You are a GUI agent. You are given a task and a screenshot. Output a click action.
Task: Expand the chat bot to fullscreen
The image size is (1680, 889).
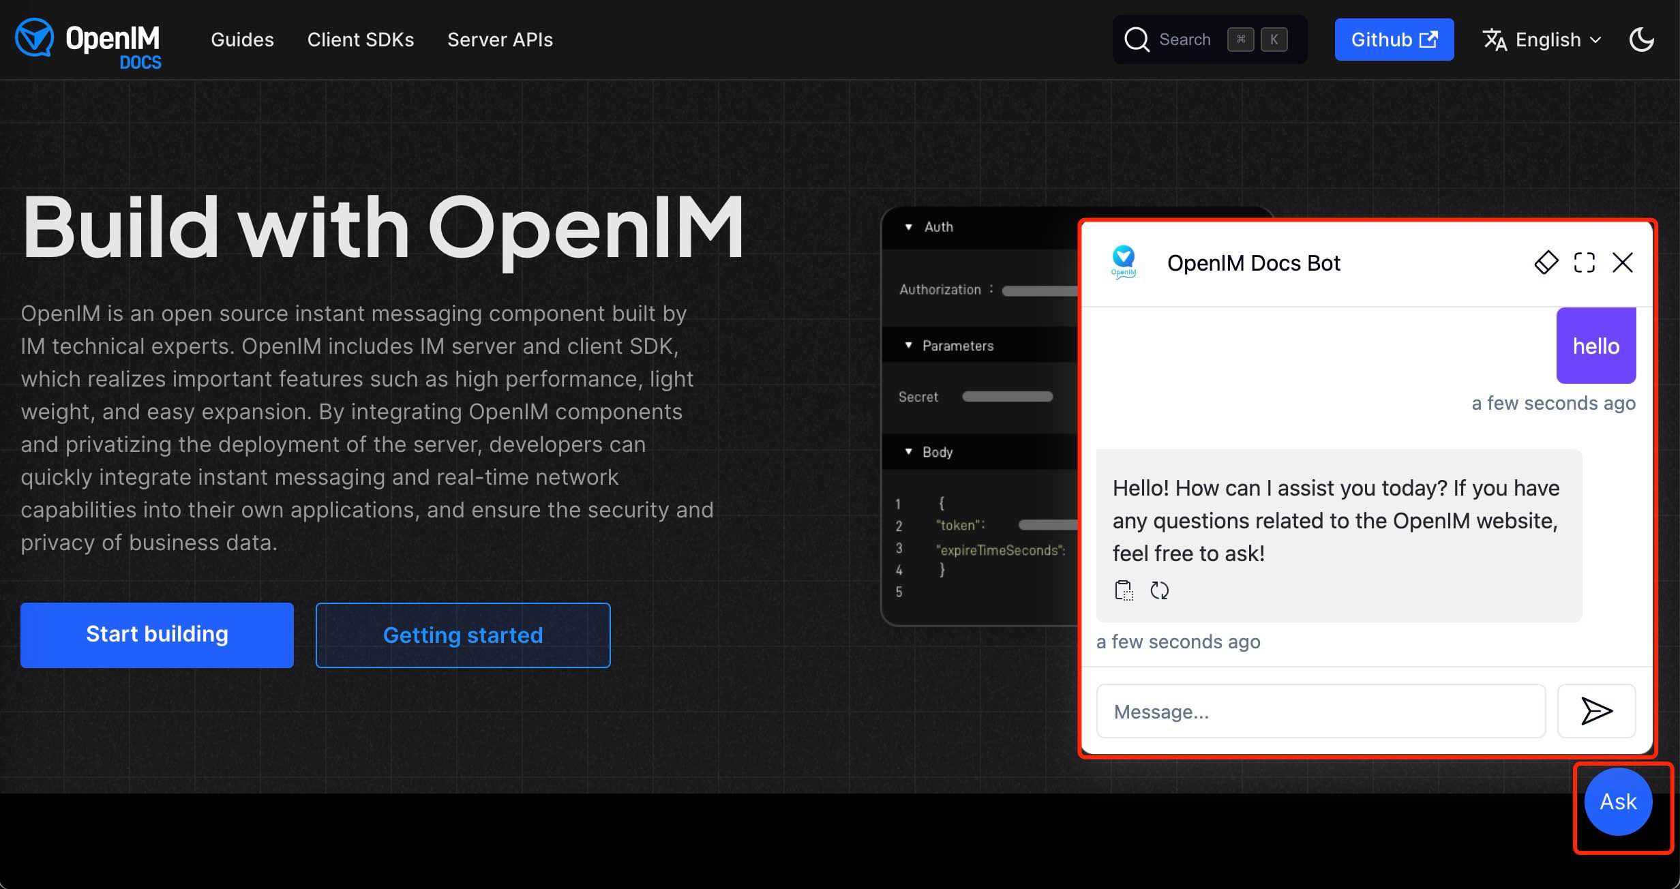coord(1584,262)
